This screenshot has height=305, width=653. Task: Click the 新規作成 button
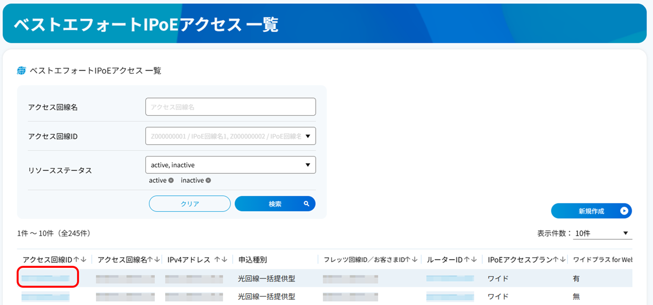click(591, 211)
